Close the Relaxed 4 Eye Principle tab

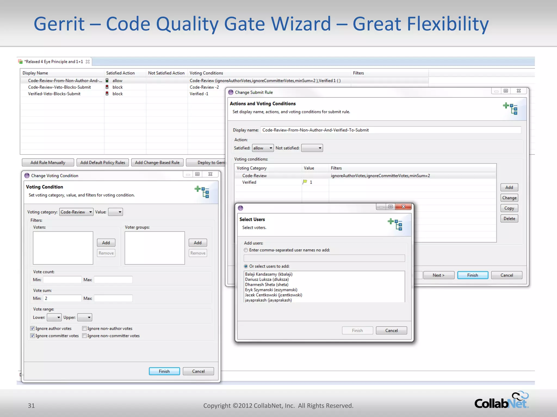point(88,62)
